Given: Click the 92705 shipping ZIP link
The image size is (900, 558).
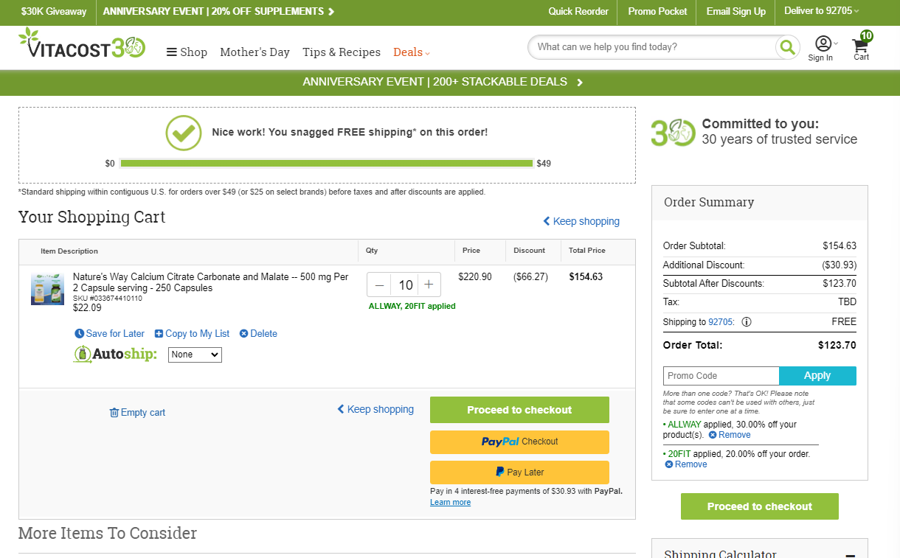Looking at the screenshot, I should [x=721, y=322].
